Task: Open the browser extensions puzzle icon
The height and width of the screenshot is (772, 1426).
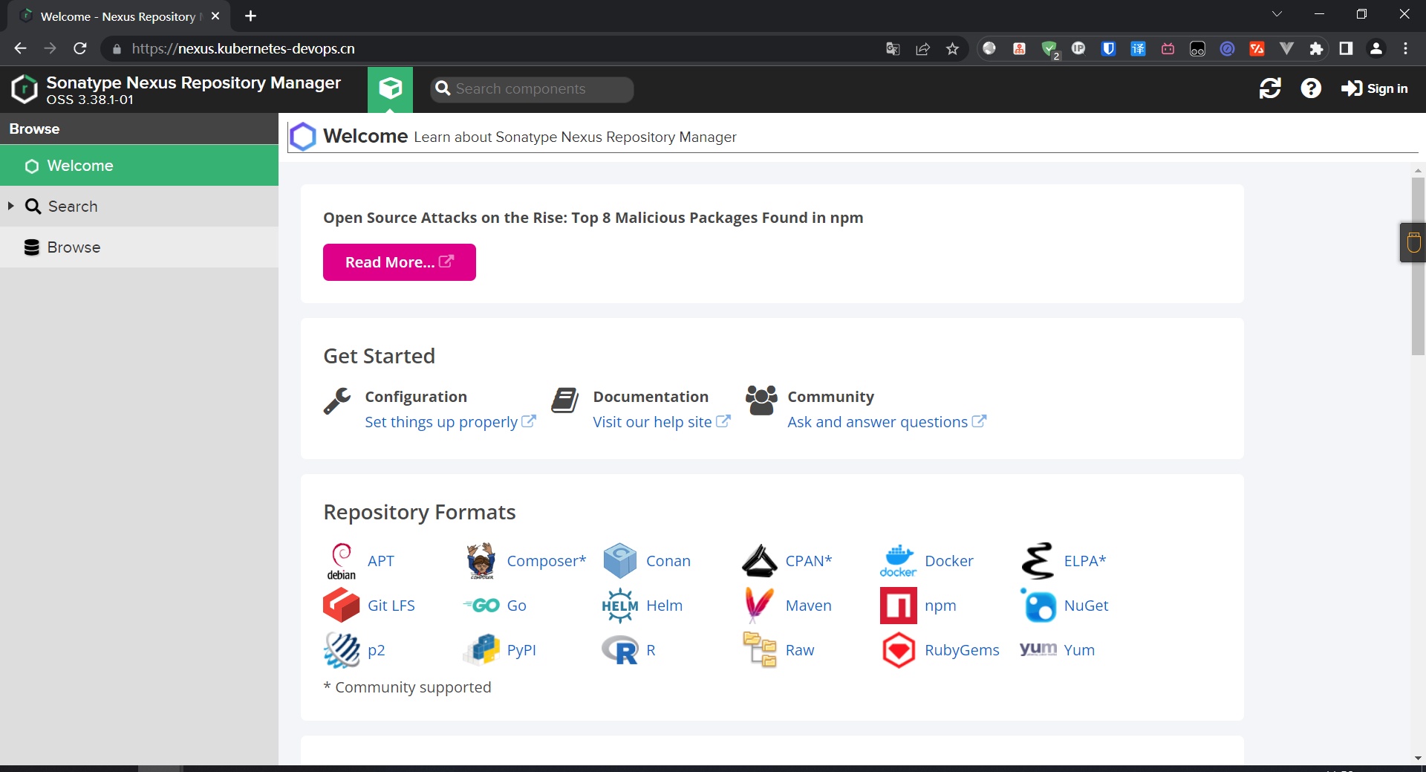Action: tap(1316, 49)
